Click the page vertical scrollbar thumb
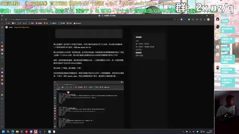239x134 pixels. point(213,68)
